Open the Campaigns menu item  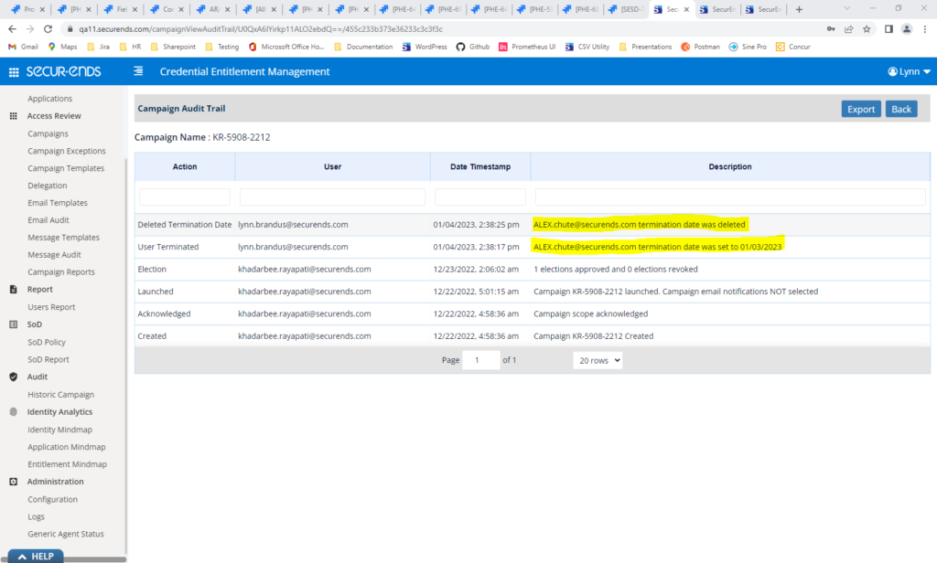point(48,133)
